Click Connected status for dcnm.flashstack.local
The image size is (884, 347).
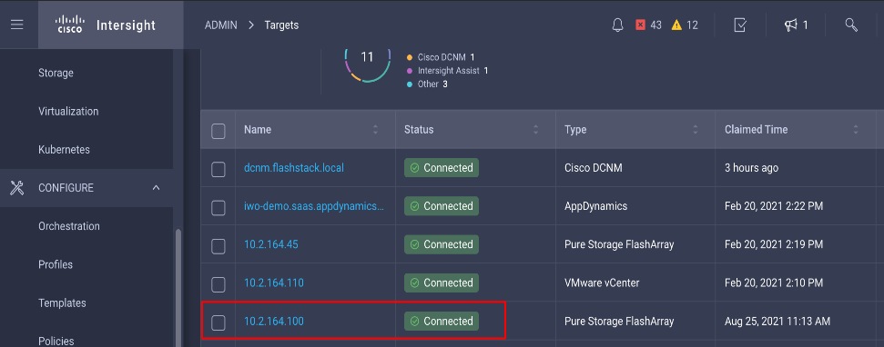pos(442,167)
